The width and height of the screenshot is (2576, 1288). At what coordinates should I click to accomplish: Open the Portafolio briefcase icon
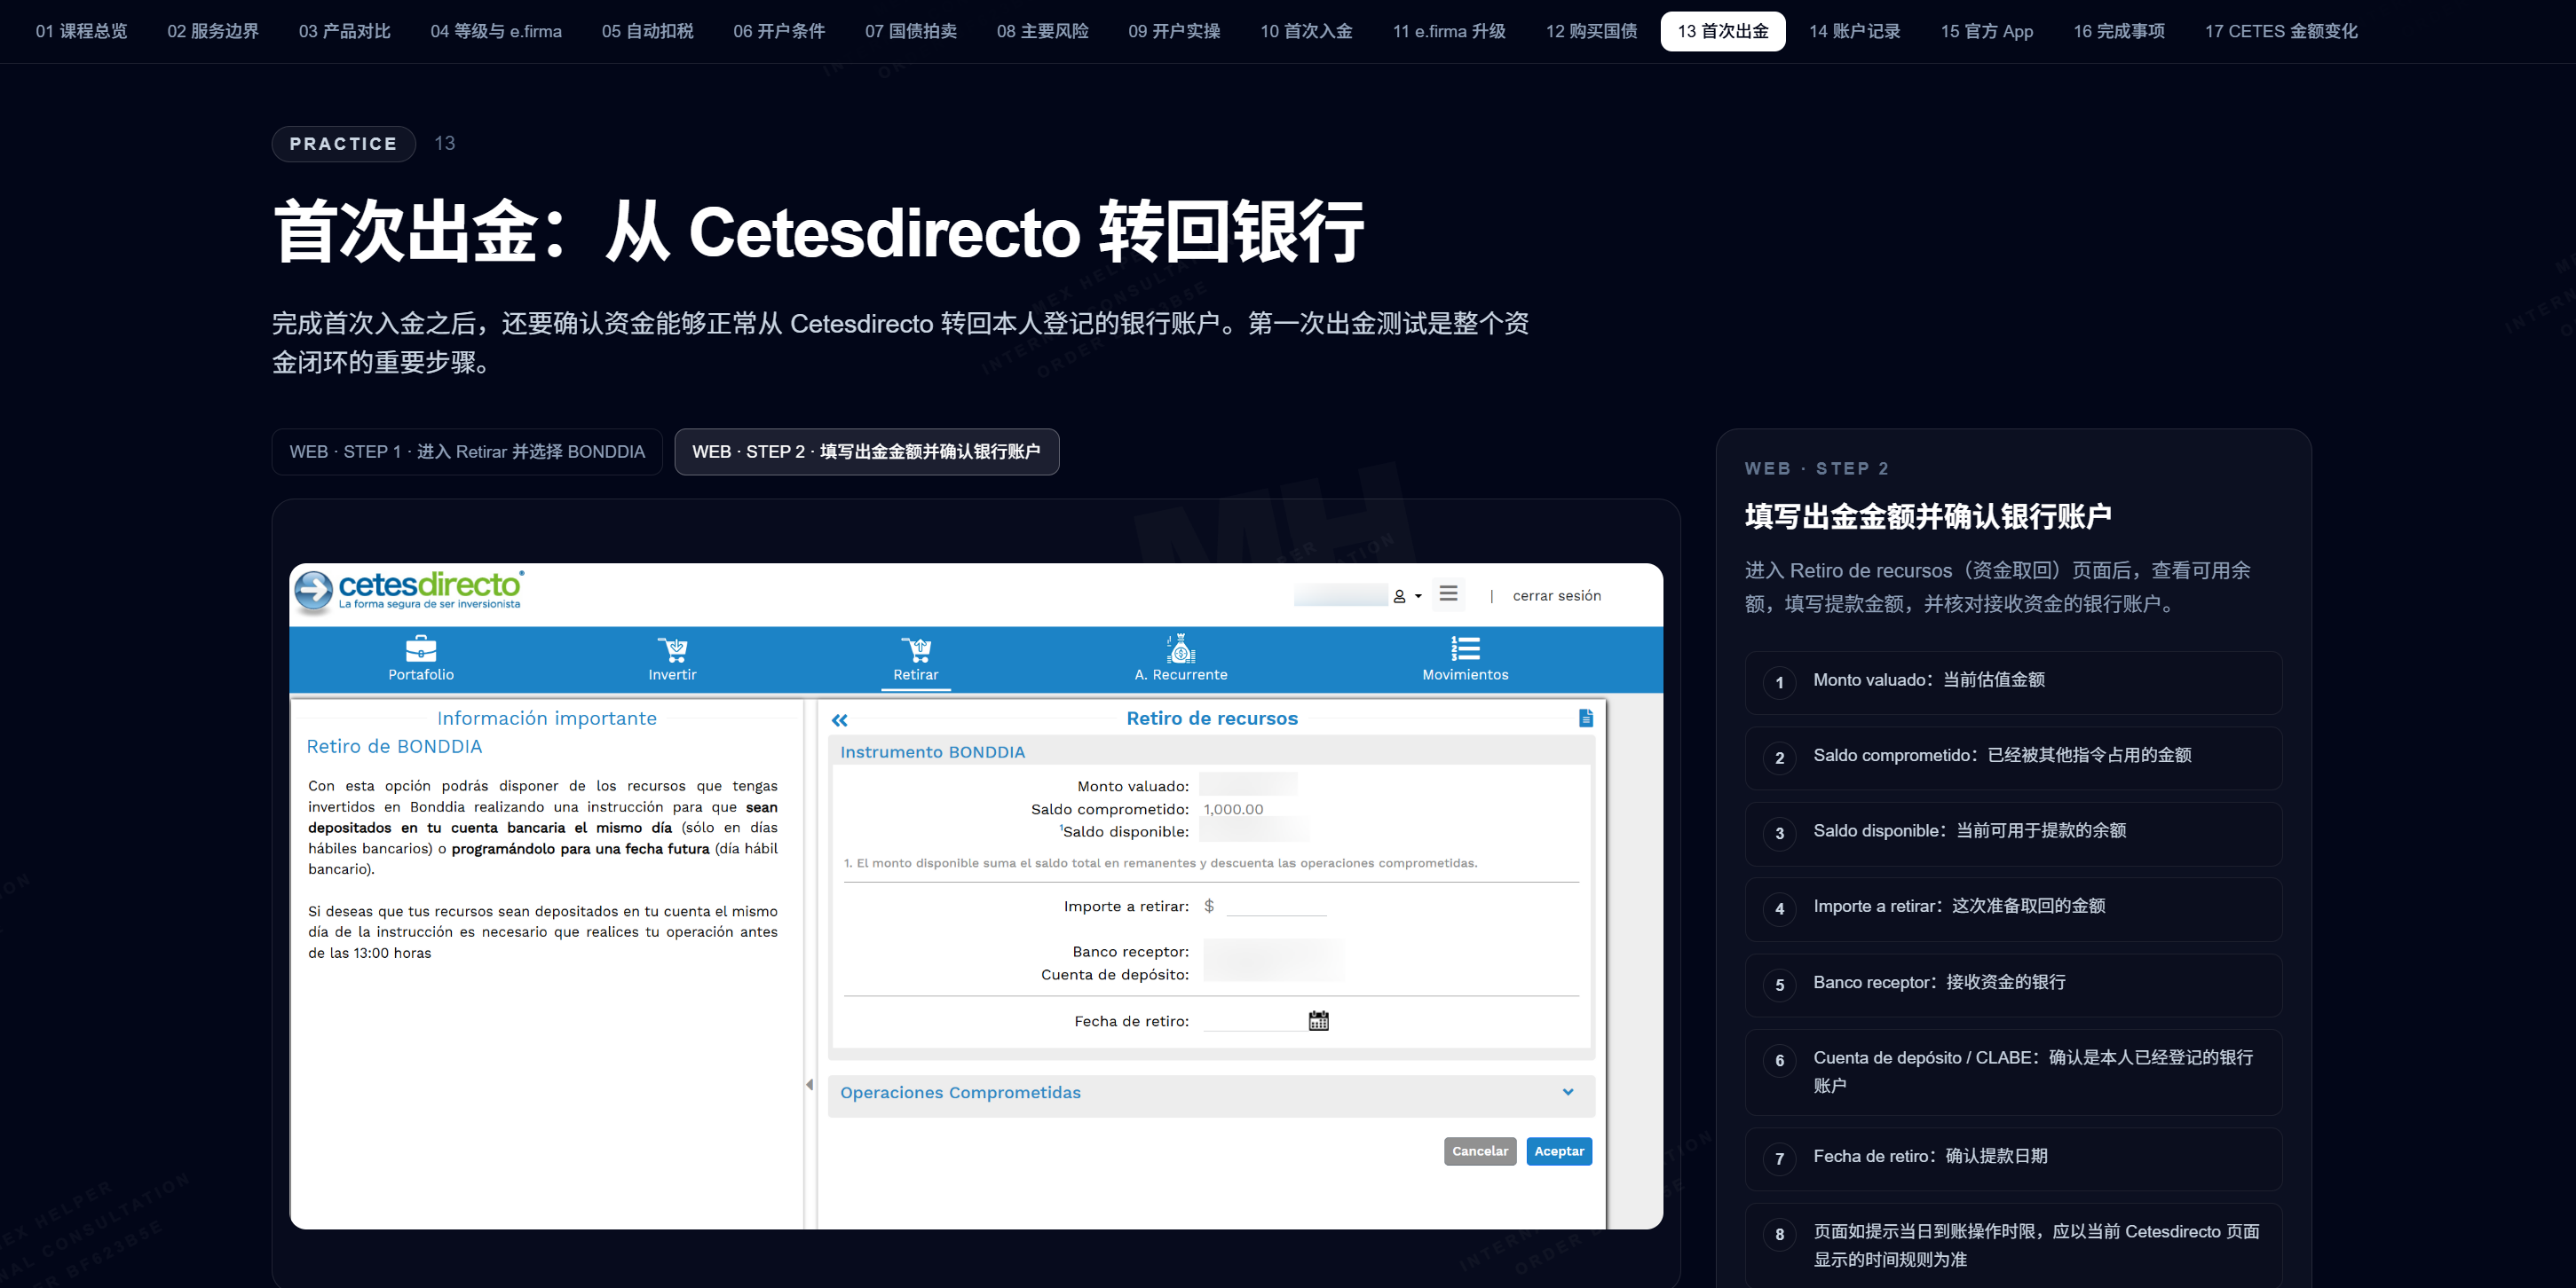pyautogui.click(x=421, y=648)
